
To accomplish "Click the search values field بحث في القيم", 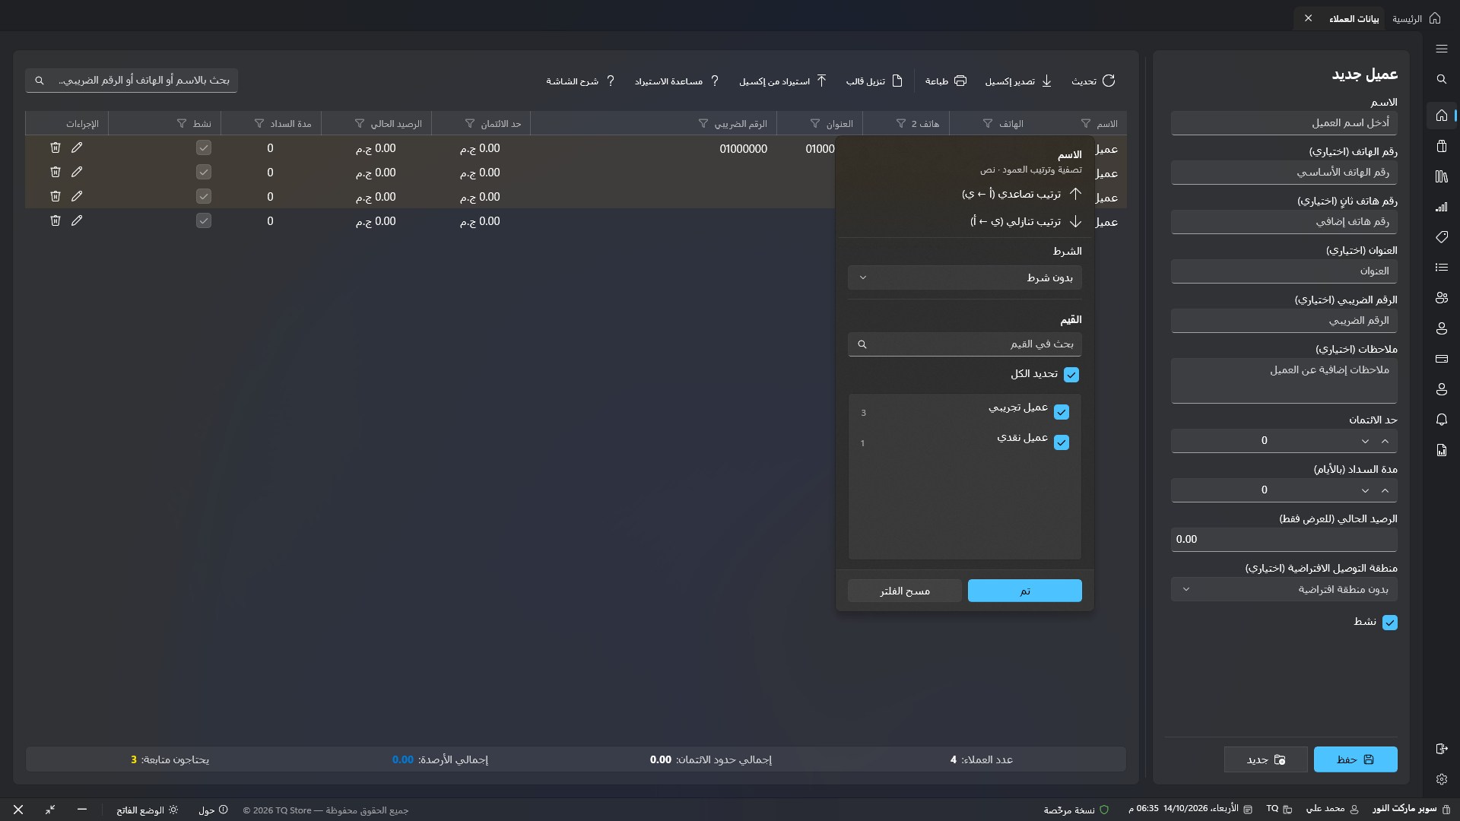I will pyautogui.click(x=965, y=344).
